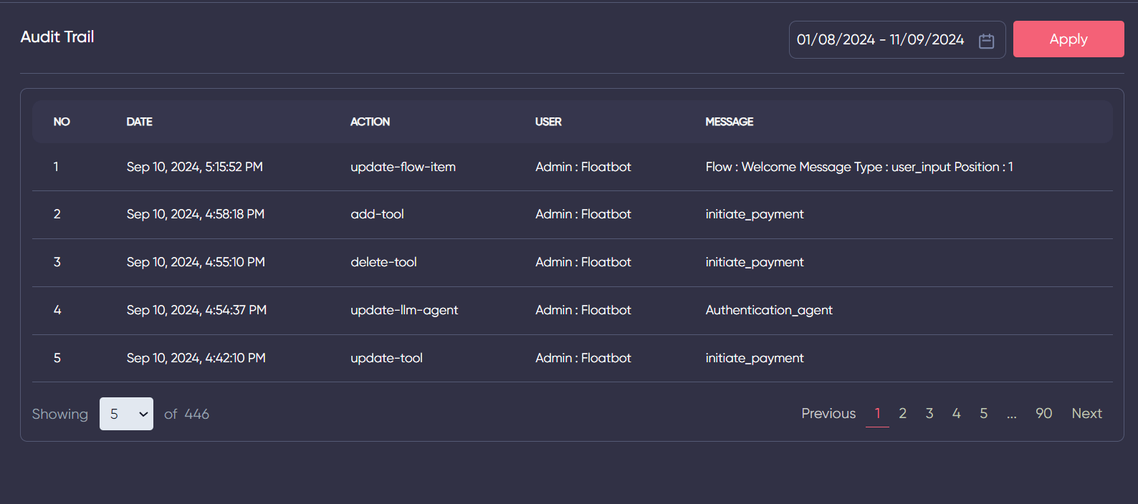This screenshot has height=504, width=1138.
Task: Jump to page 4
Action: pos(956,414)
